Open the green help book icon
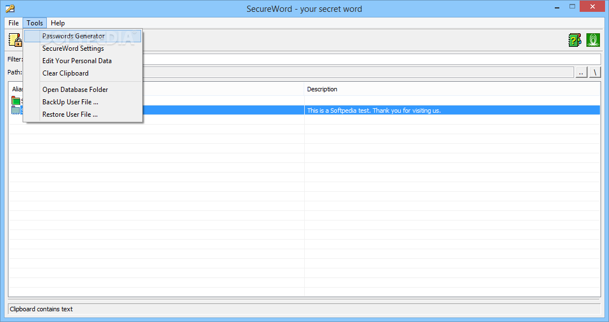 pyautogui.click(x=575, y=40)
